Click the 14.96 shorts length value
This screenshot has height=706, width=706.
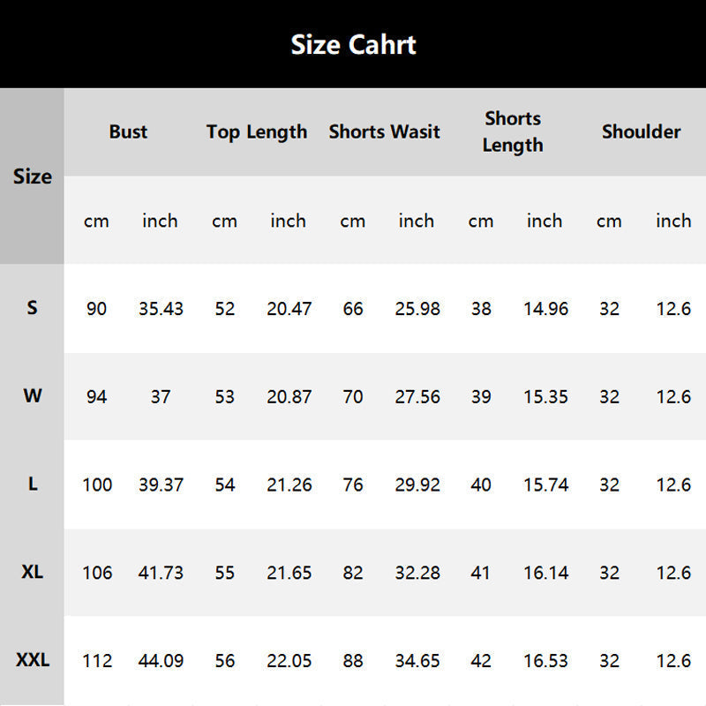545,309
